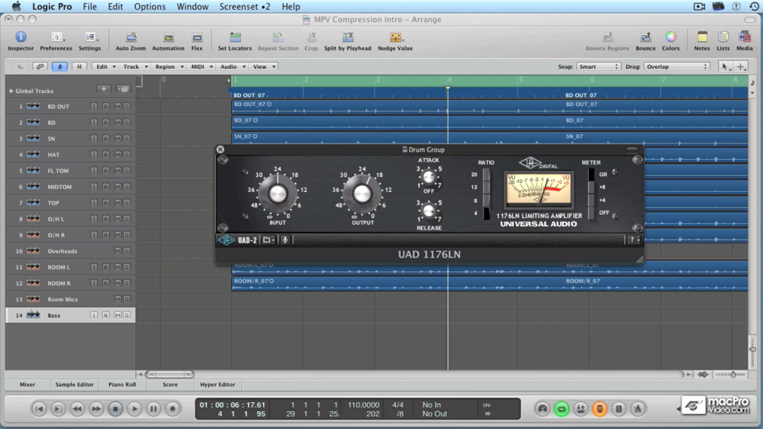763x429 pixels.
Task: Toggle input monitoring on BD track
Action: click(94, 123)
